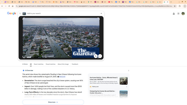Click the Hodder Education result thumbnail
187x105 pixels.
(x=124, y=94)
